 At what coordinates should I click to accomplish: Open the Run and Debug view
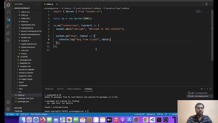pos(8,26)
